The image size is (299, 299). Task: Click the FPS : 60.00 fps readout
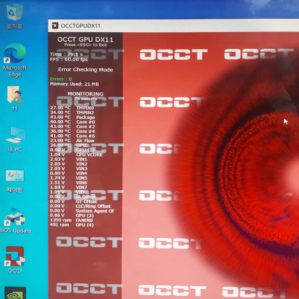(x=69, y=59)
